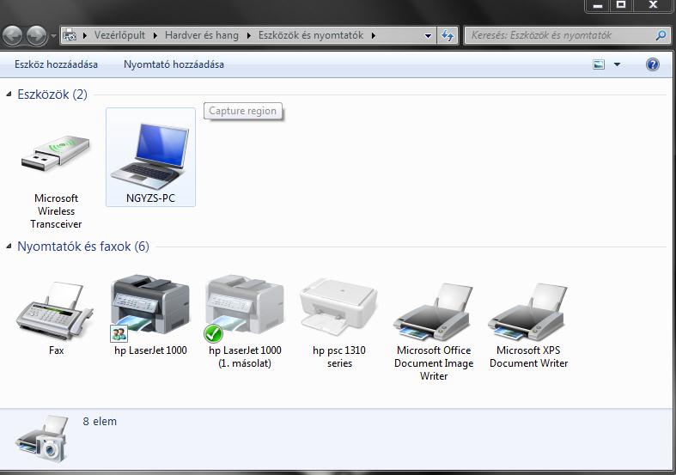The width and height of the screenshot is (676, 475).
Task: Open the help question mark icon
Action: (652, 64)
